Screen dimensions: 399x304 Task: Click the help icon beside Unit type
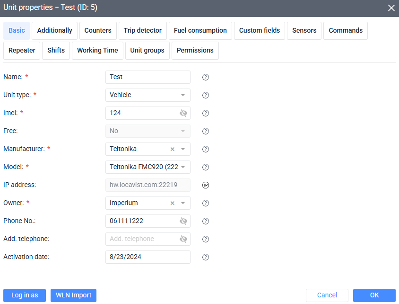pyautogui.click(x=206, y=95)
